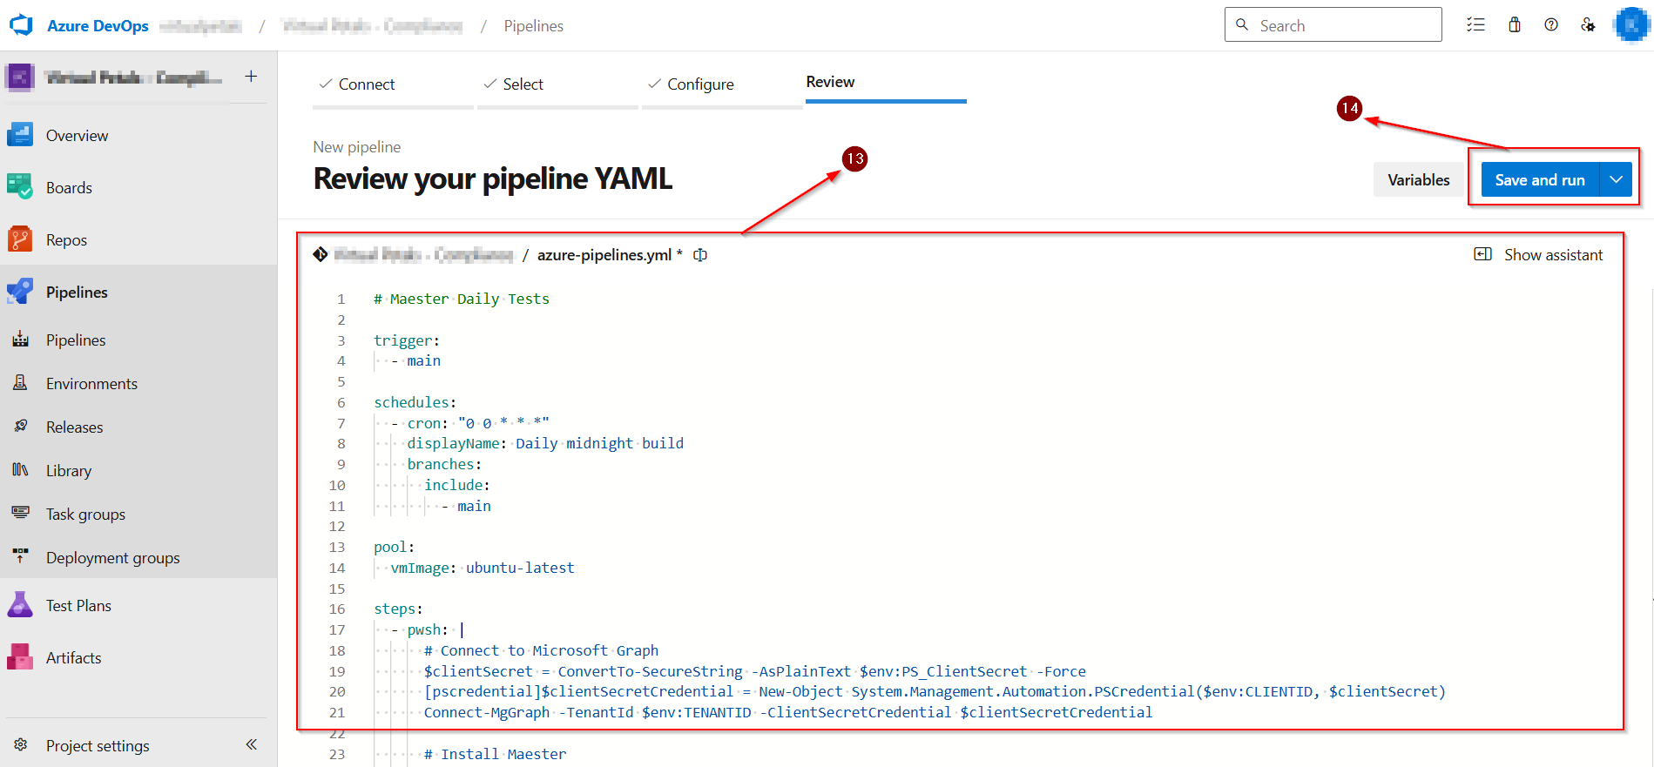This screenshot has width=1654, height=767.
Task: Open the Overview icon in sidebar
Action: point(20,135)
